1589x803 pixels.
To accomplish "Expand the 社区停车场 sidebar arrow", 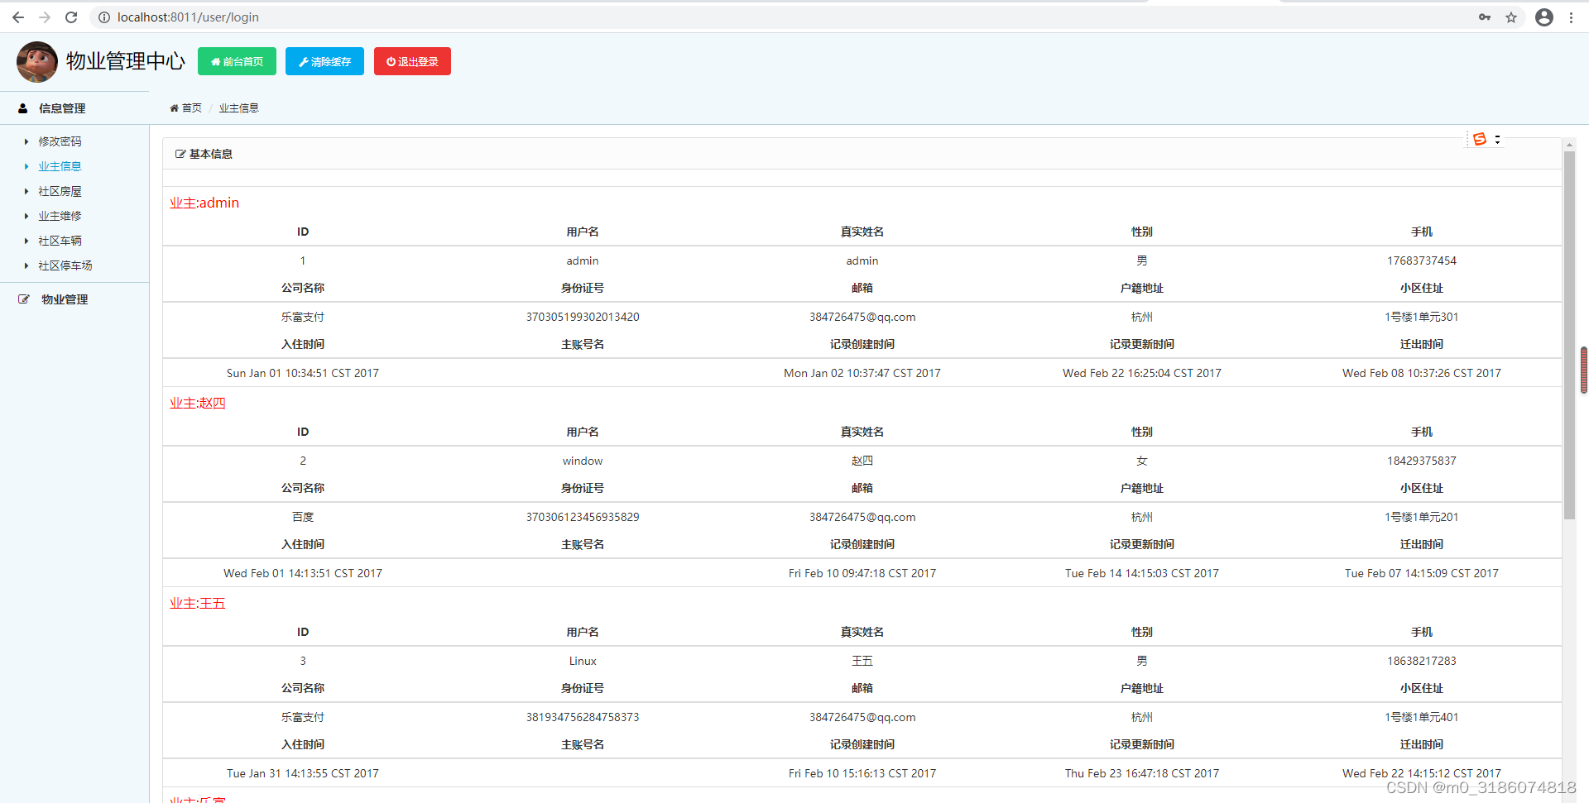I will pyautogui.click(x=26, y=265).
